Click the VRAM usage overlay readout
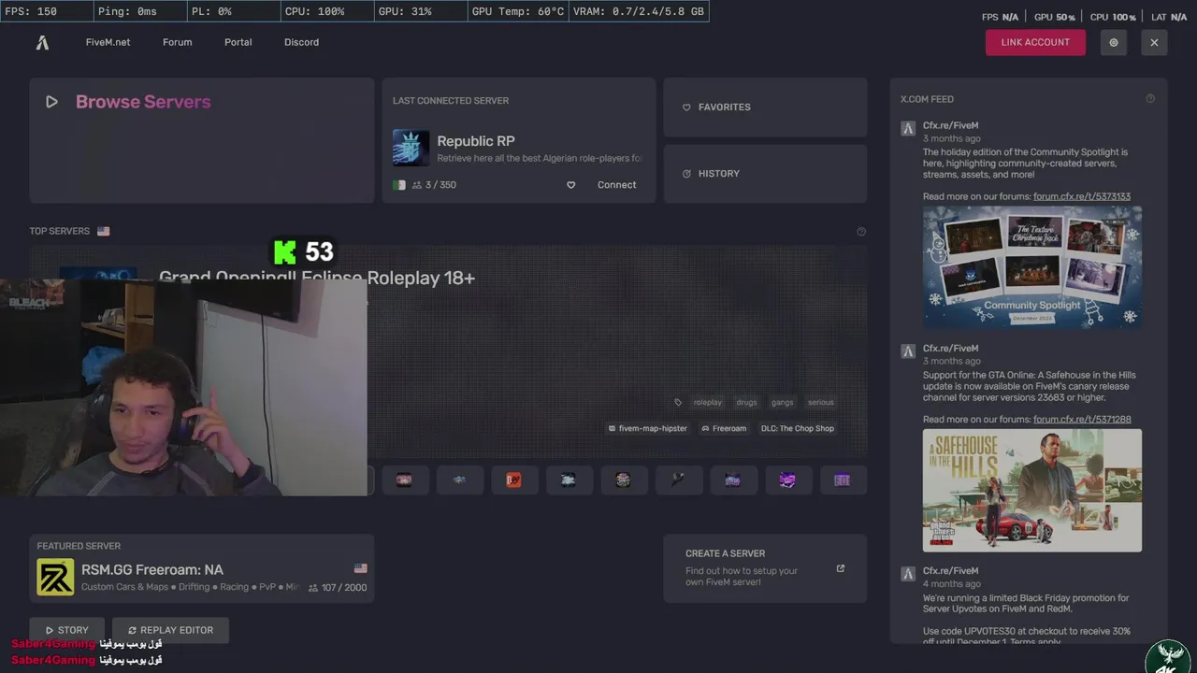The width and height of the screenshot is (1197, 673). 638,11
